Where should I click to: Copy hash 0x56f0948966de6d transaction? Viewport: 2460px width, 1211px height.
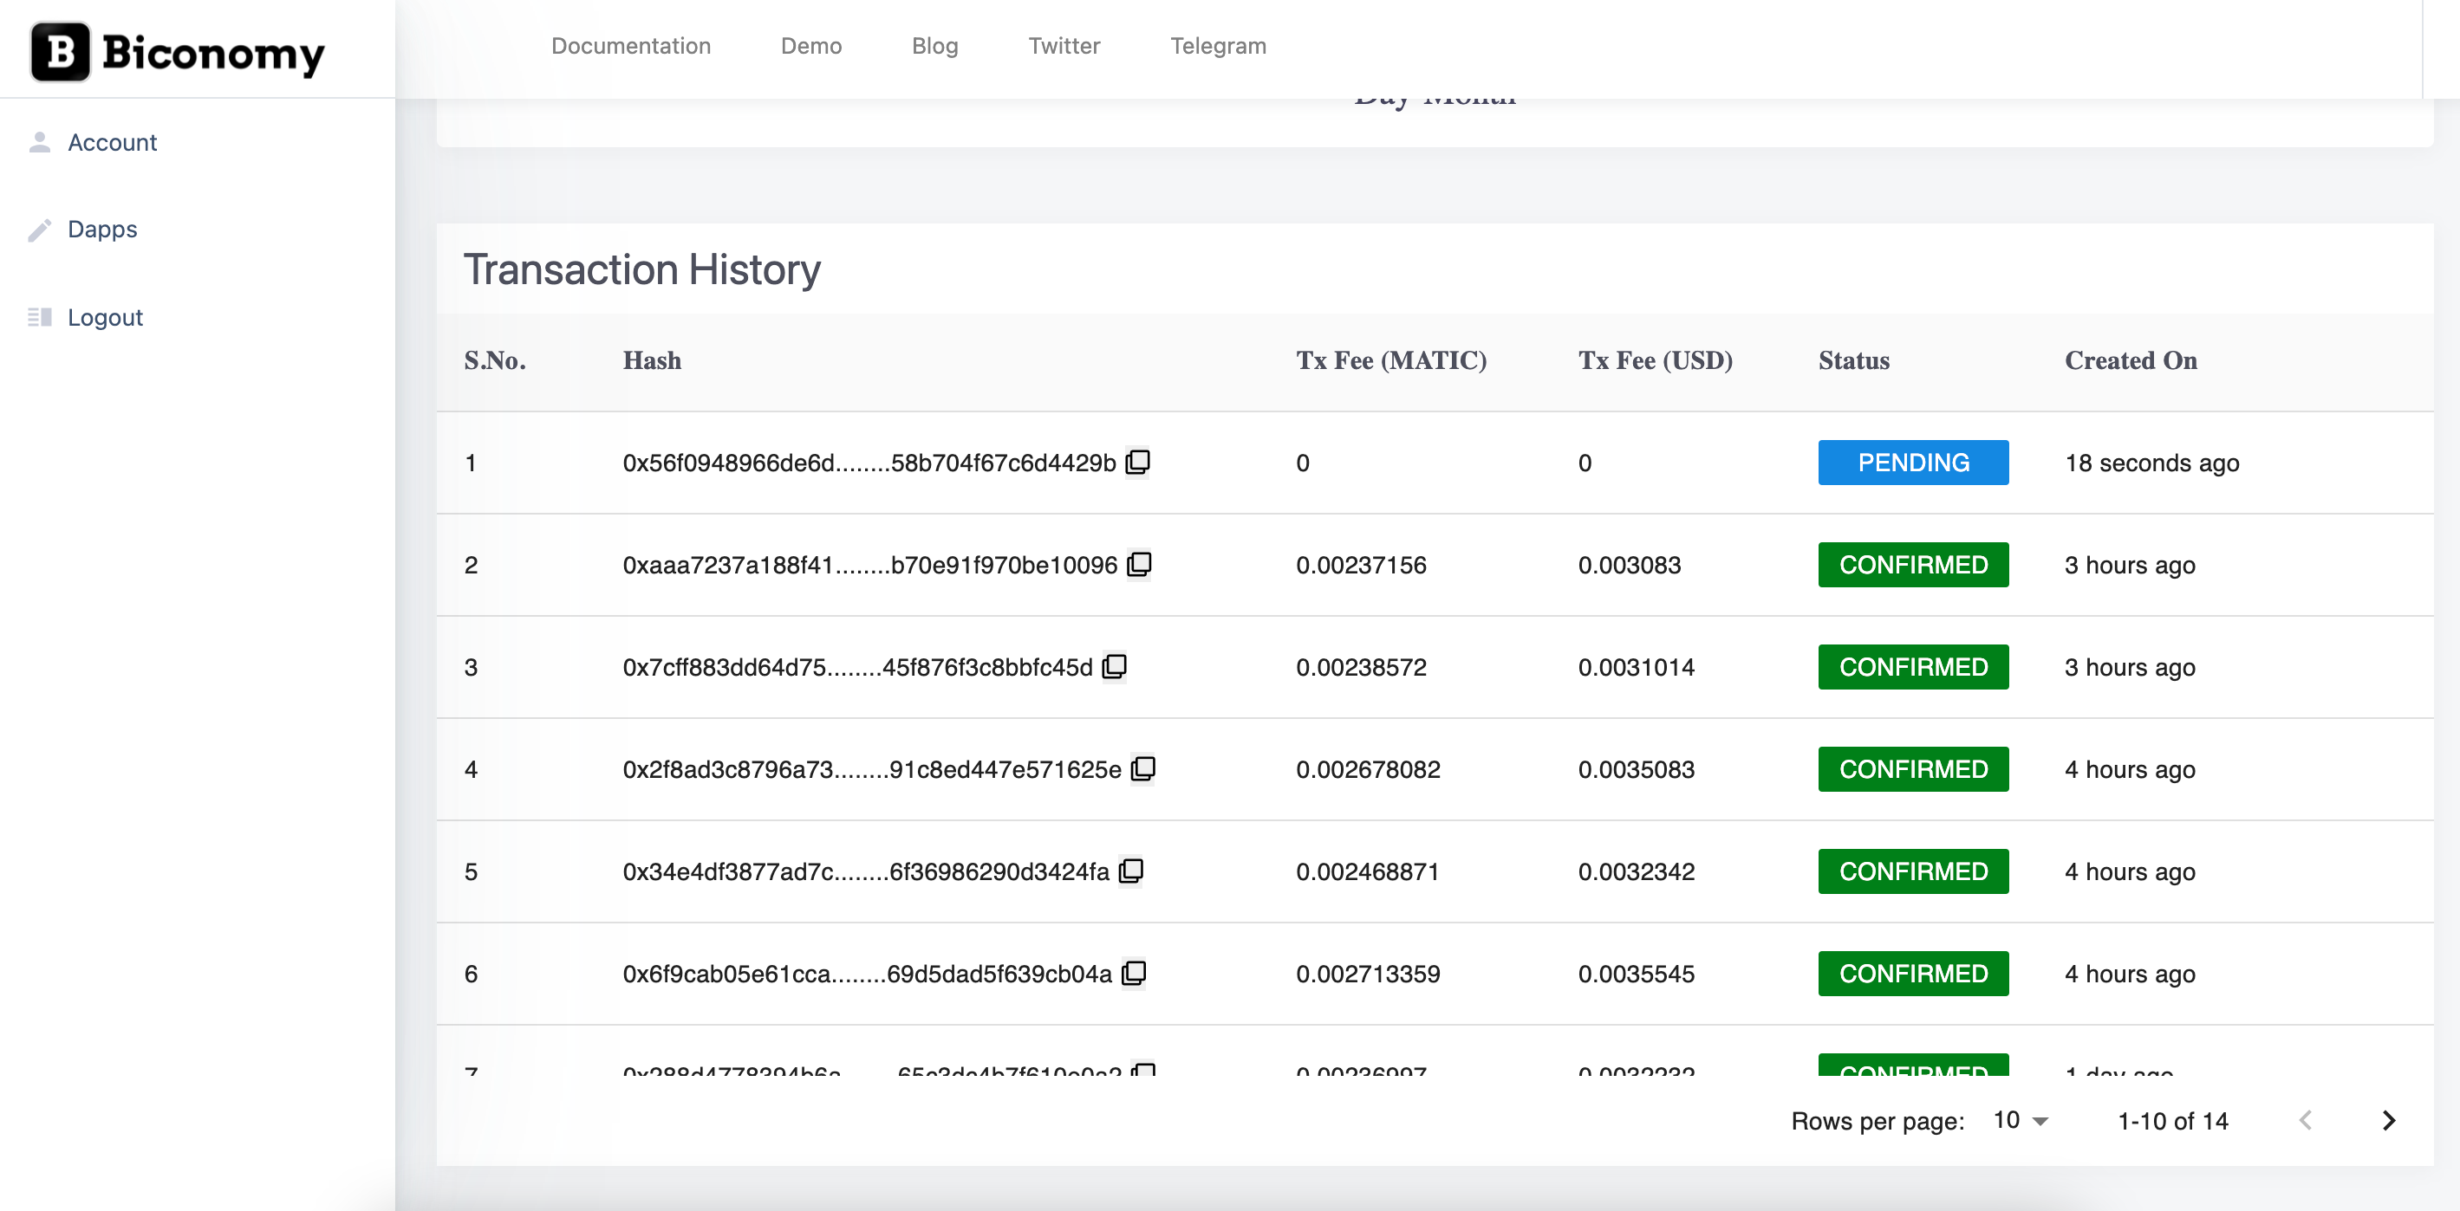[x=1137, y=462]
